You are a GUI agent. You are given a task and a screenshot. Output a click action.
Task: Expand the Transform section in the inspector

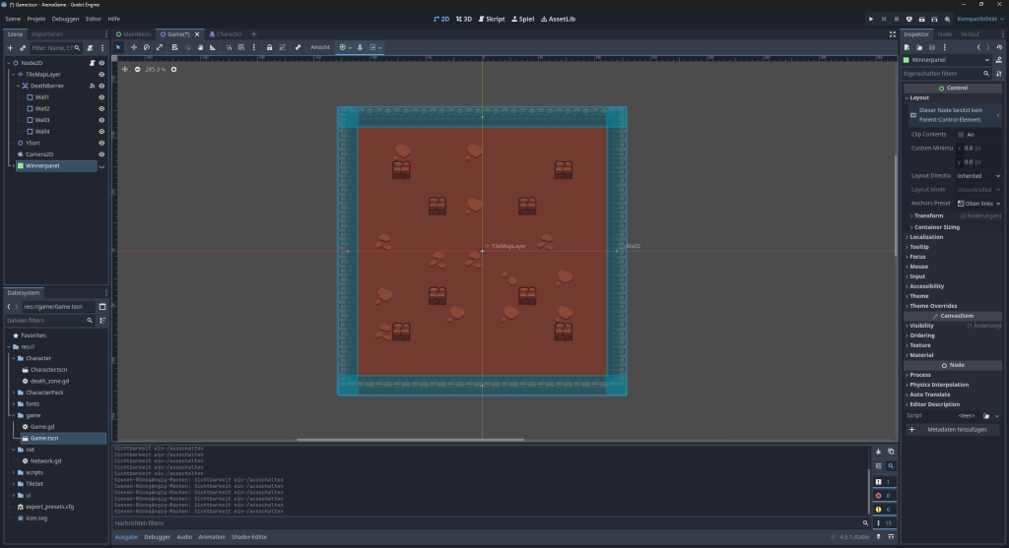pos(928,215)
